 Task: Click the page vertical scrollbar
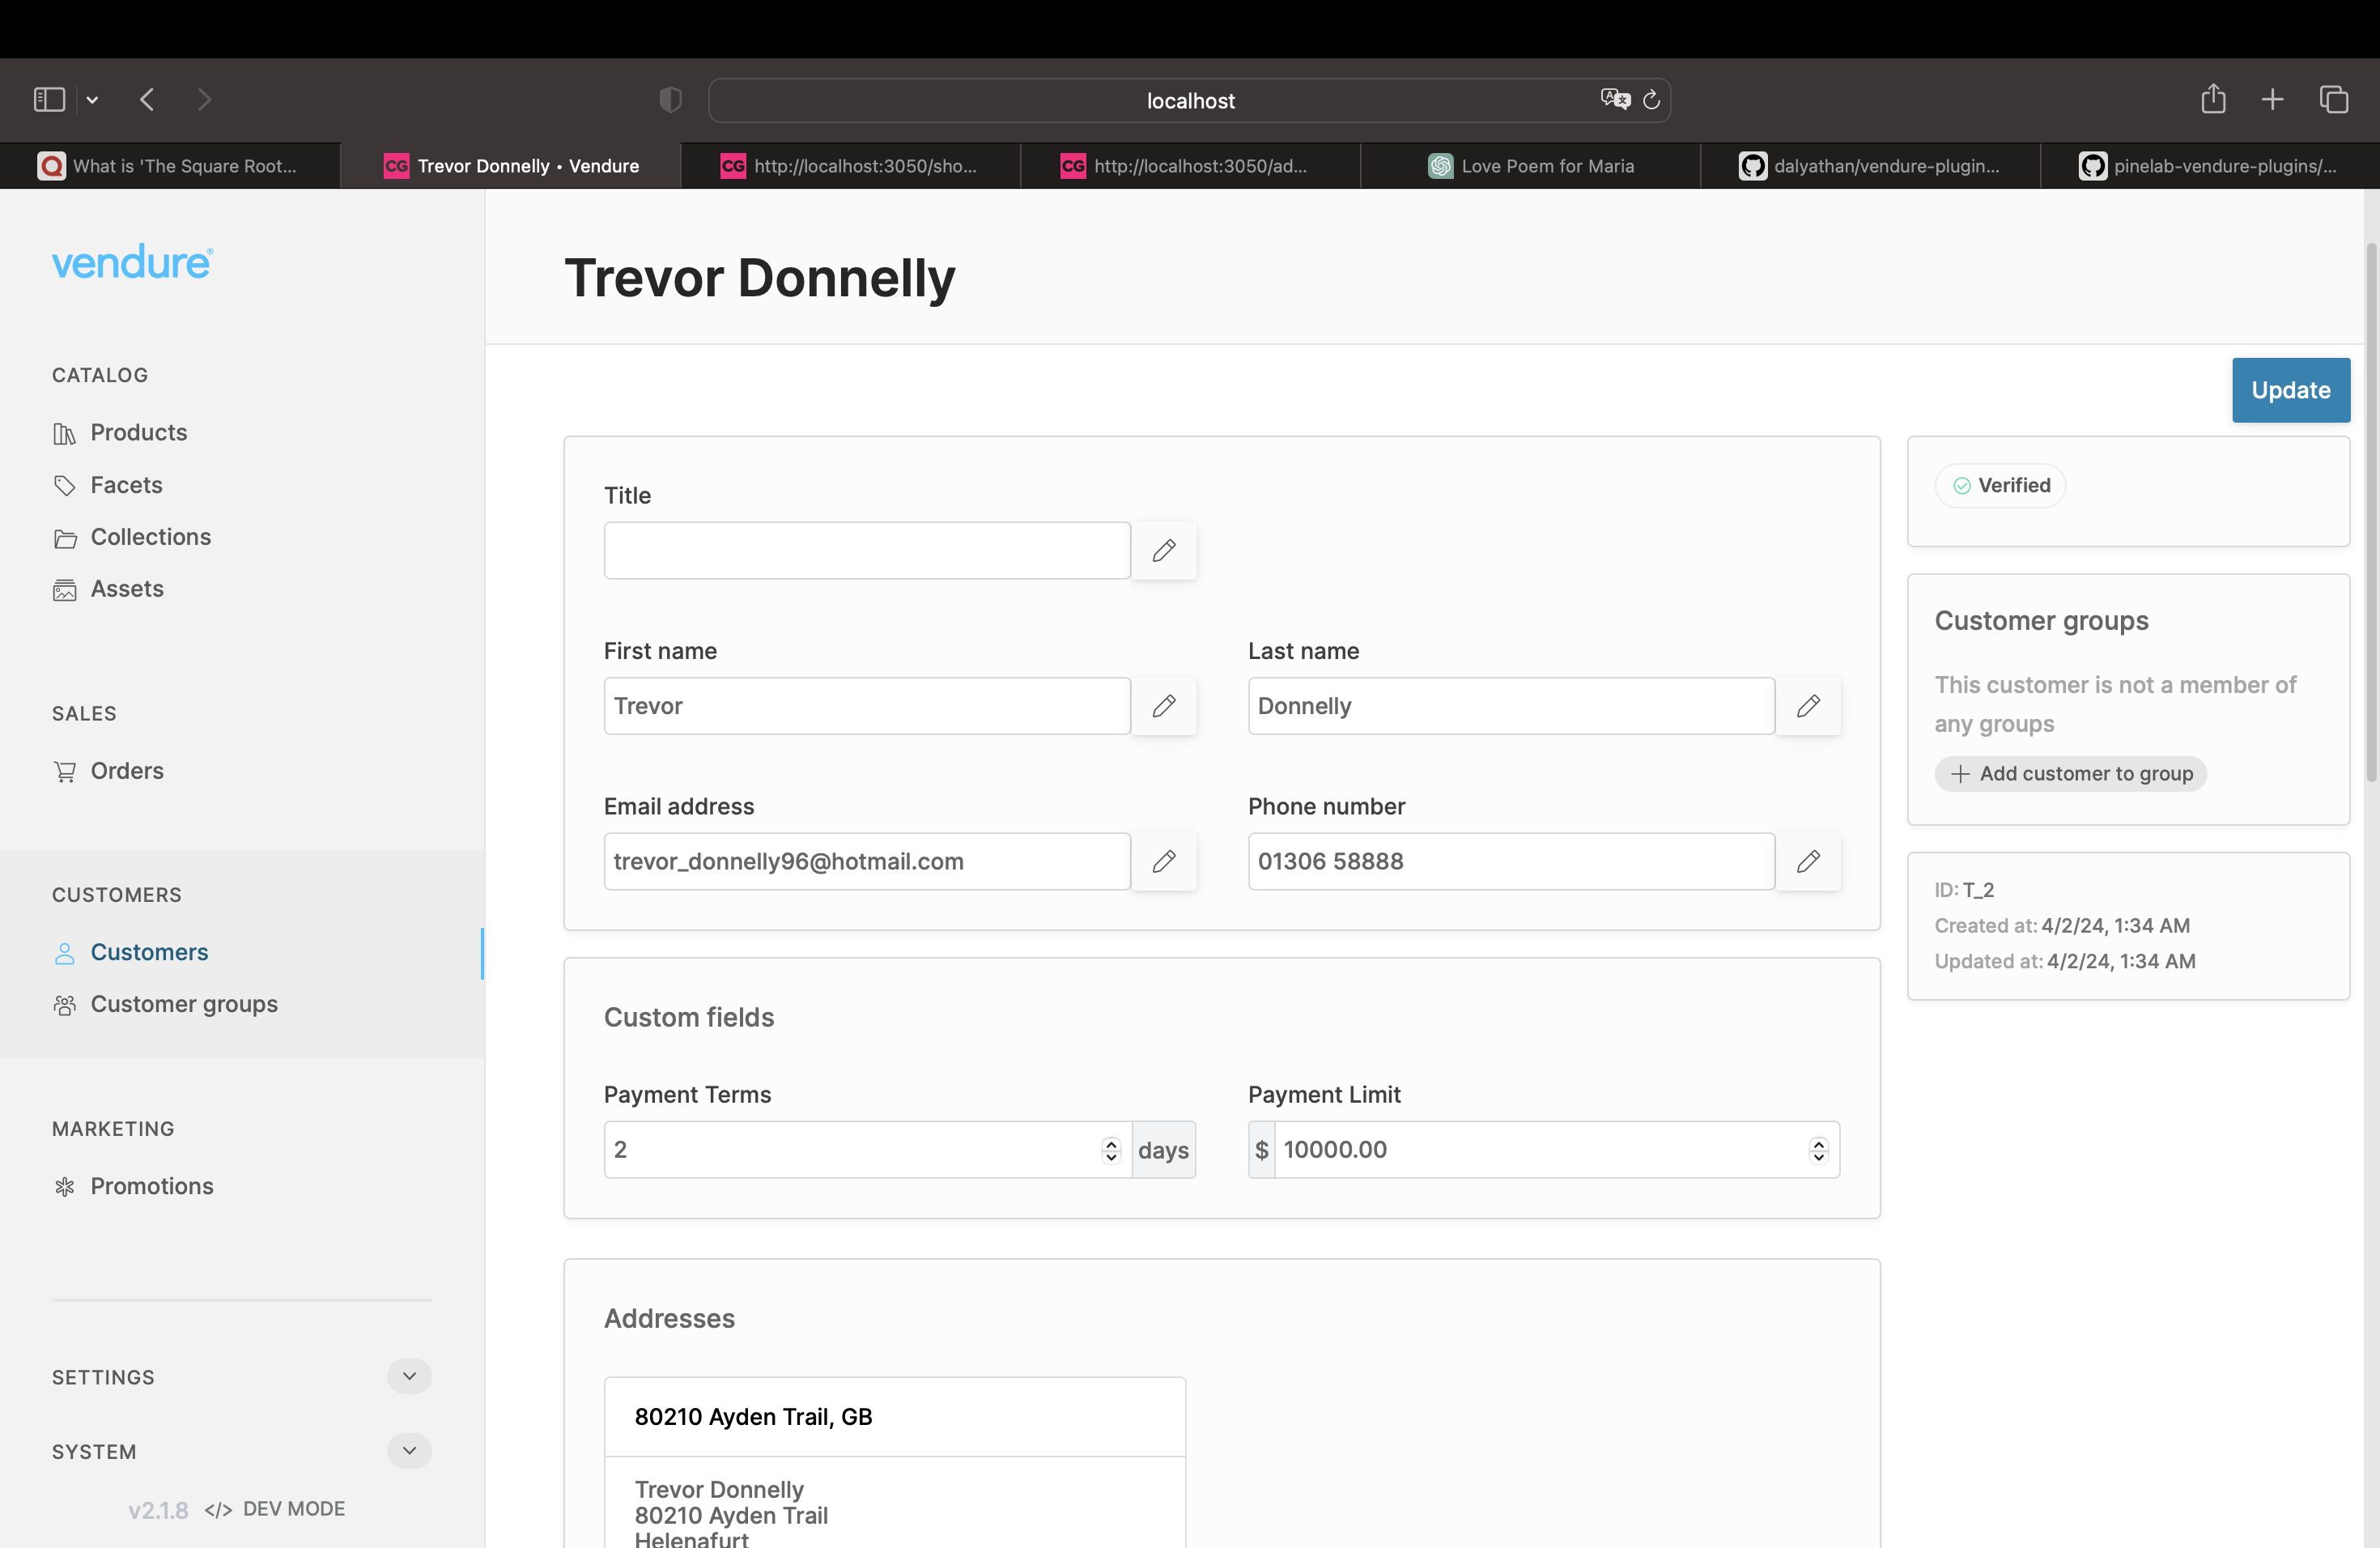click(2370, 510)
